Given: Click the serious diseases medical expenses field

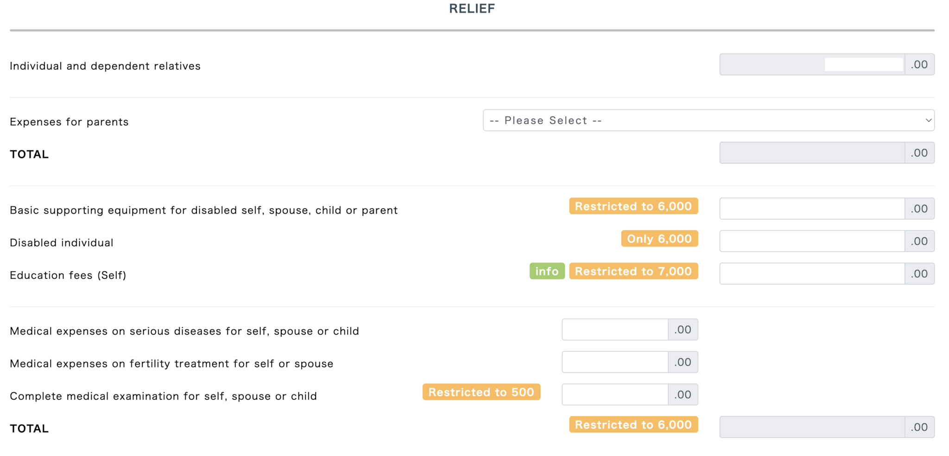Looking at the screenshot, I should click(615, 329).
